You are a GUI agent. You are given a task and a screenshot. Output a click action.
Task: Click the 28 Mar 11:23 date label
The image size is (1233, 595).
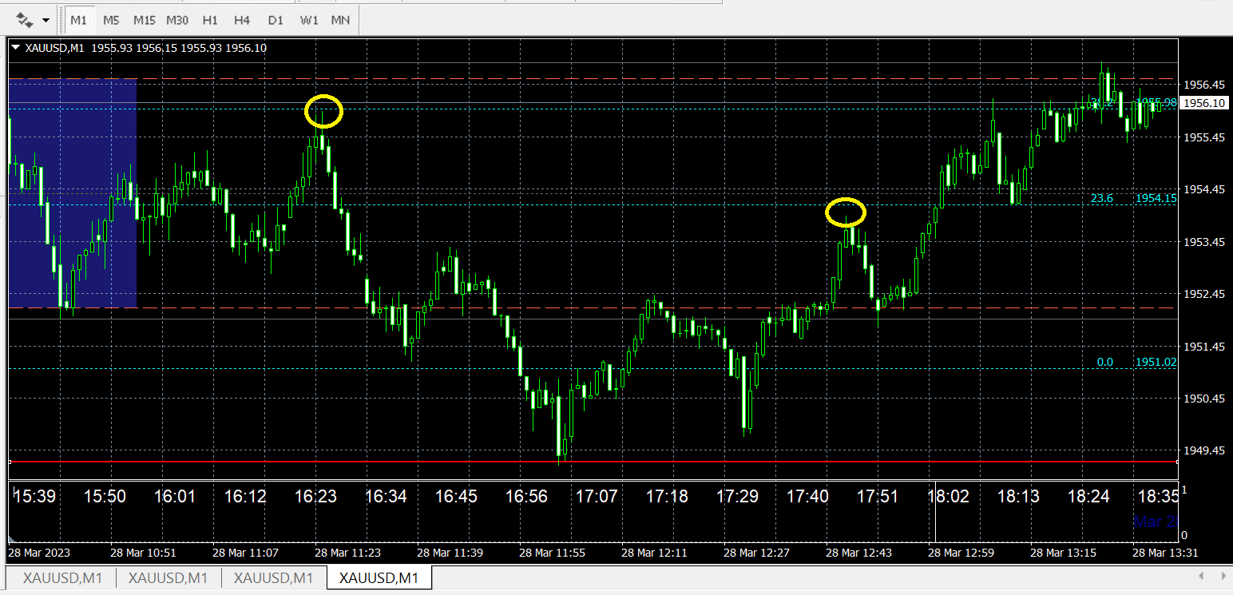point(347,553)
